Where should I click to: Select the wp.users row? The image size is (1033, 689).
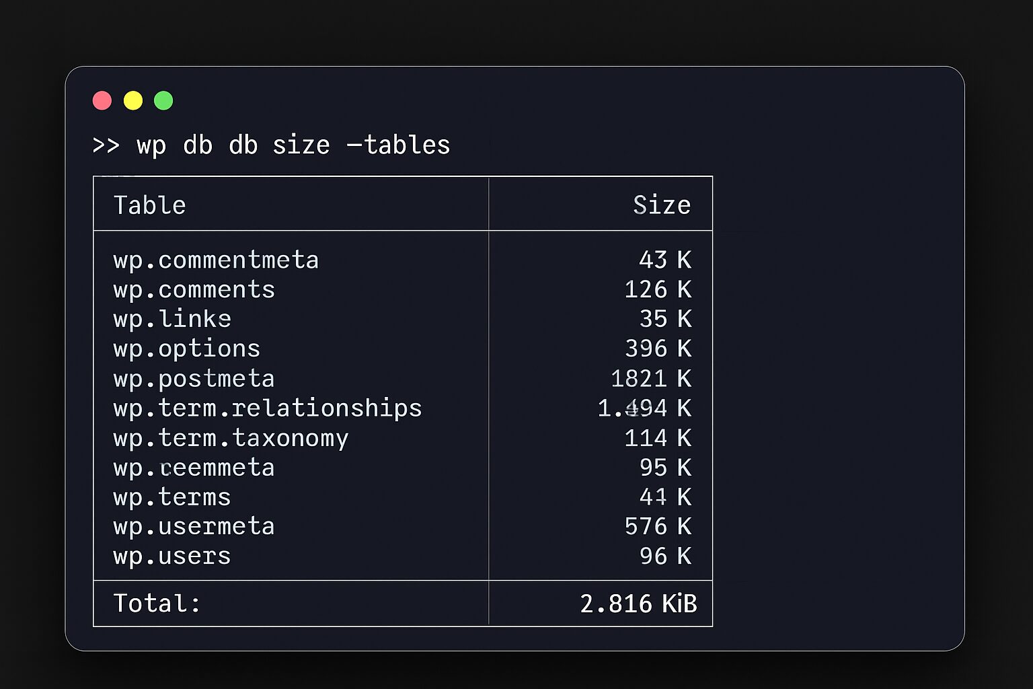171,556
